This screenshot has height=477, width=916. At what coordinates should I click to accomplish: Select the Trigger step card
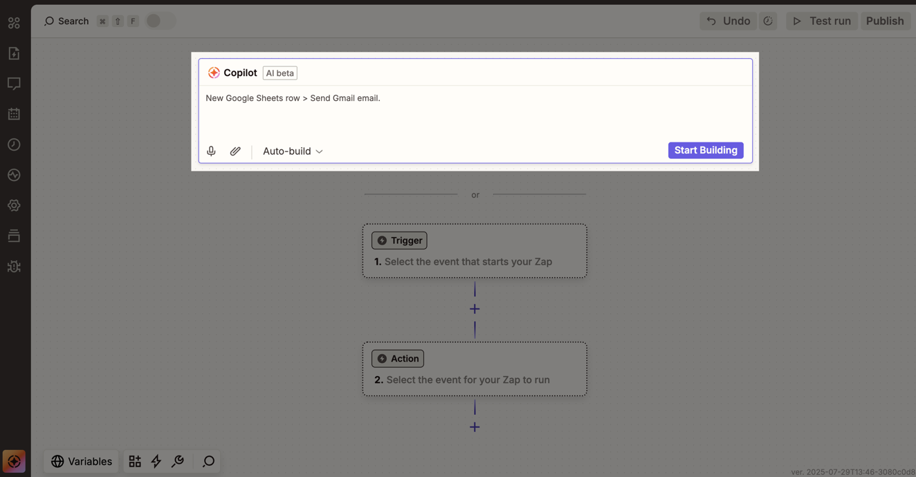[x=475, y=251]
